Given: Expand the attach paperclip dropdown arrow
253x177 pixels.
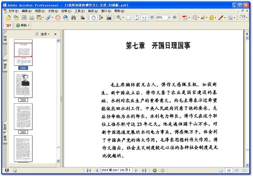Looking at the screenshot, I should [52, 18].
